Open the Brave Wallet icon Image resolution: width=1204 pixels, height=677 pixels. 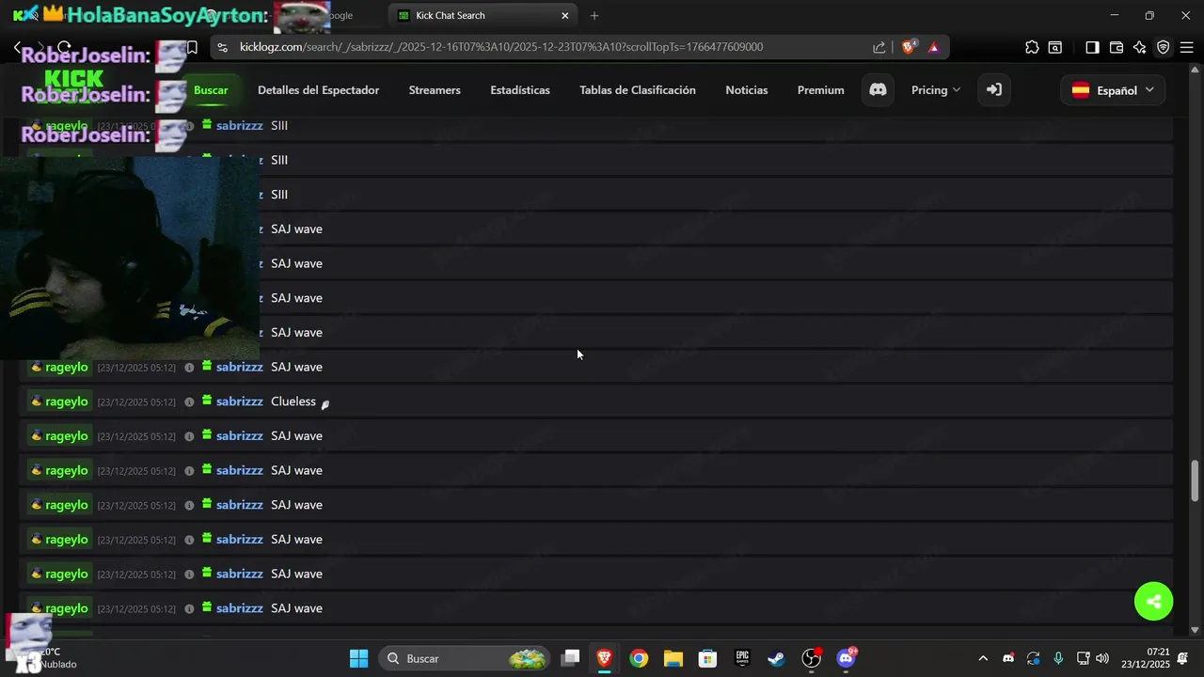click(1117, 47)
